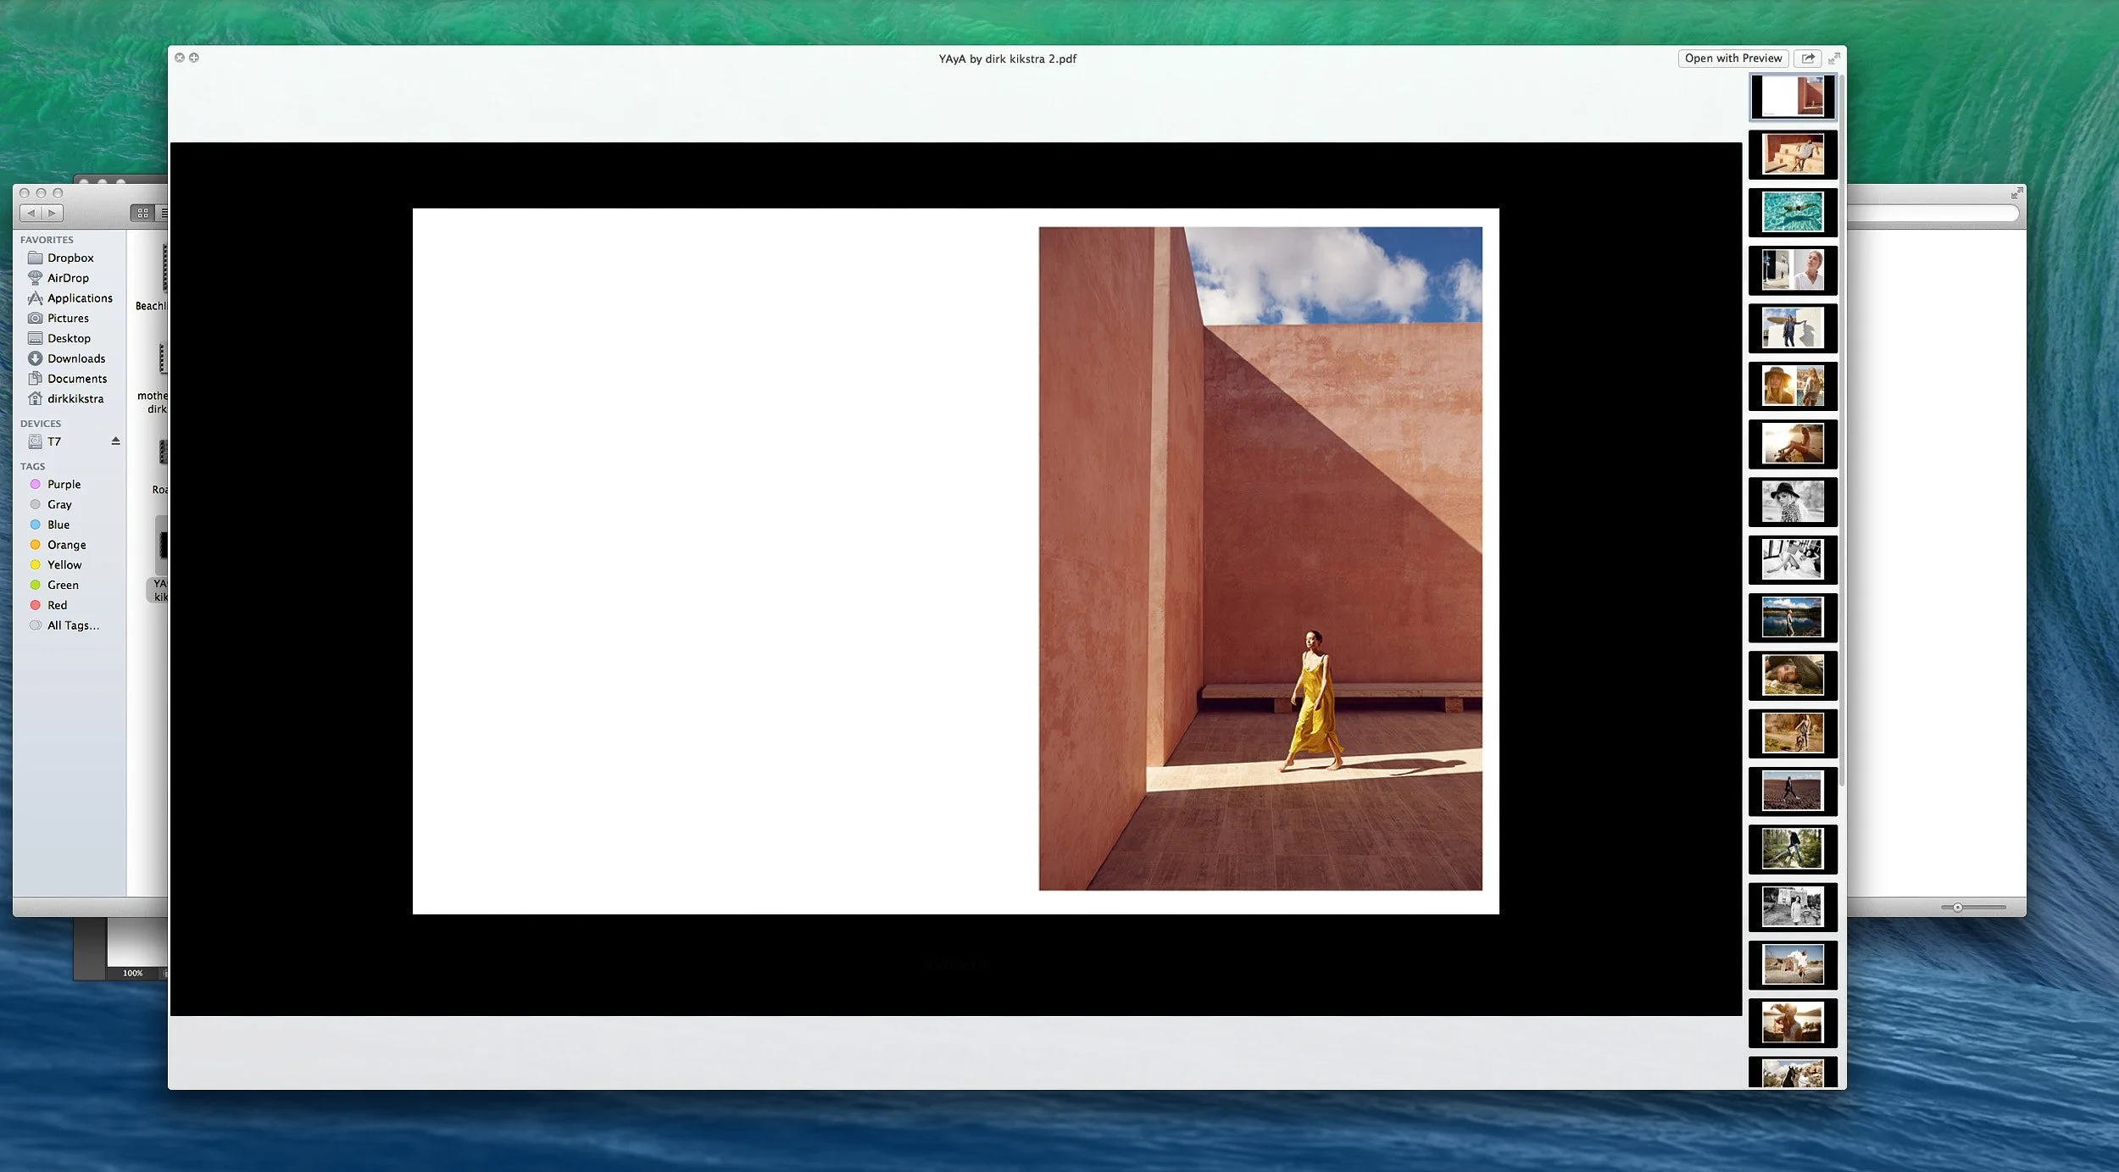This screenshot has height=1172, width=2119.
Task: Select the T7 device in Finder sidebar
Action: pyautogui.click(x=54, y=442)
